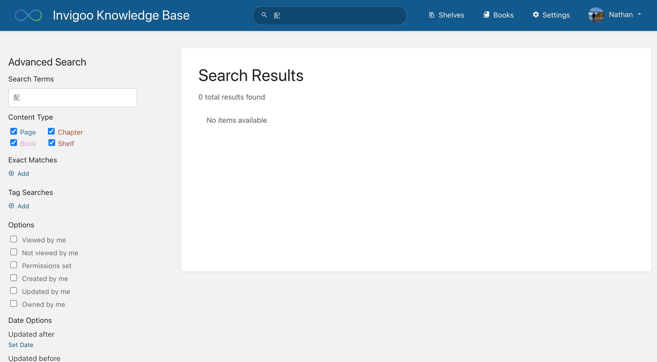The width and height of the screenshot is (657, 362).
Task: Check the Owned by me option
Action: [14, 303]
